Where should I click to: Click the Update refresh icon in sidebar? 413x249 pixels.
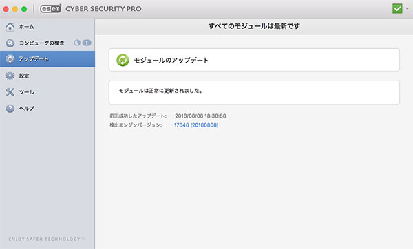pos(10,59)
